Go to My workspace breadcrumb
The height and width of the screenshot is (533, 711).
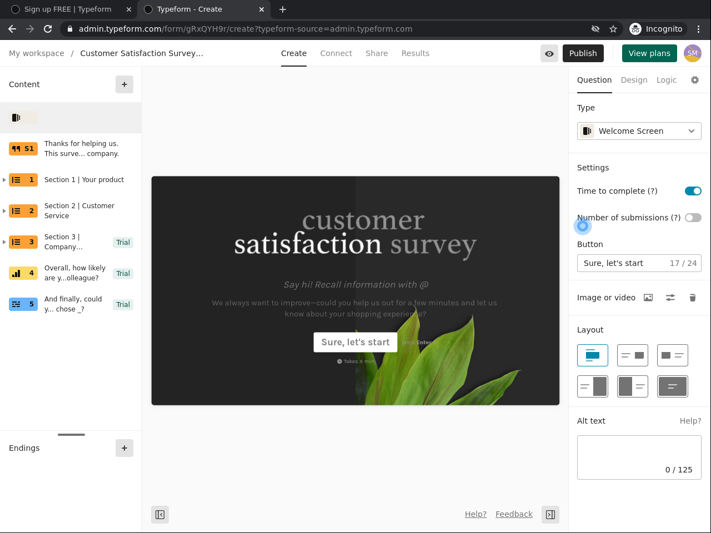37,53
